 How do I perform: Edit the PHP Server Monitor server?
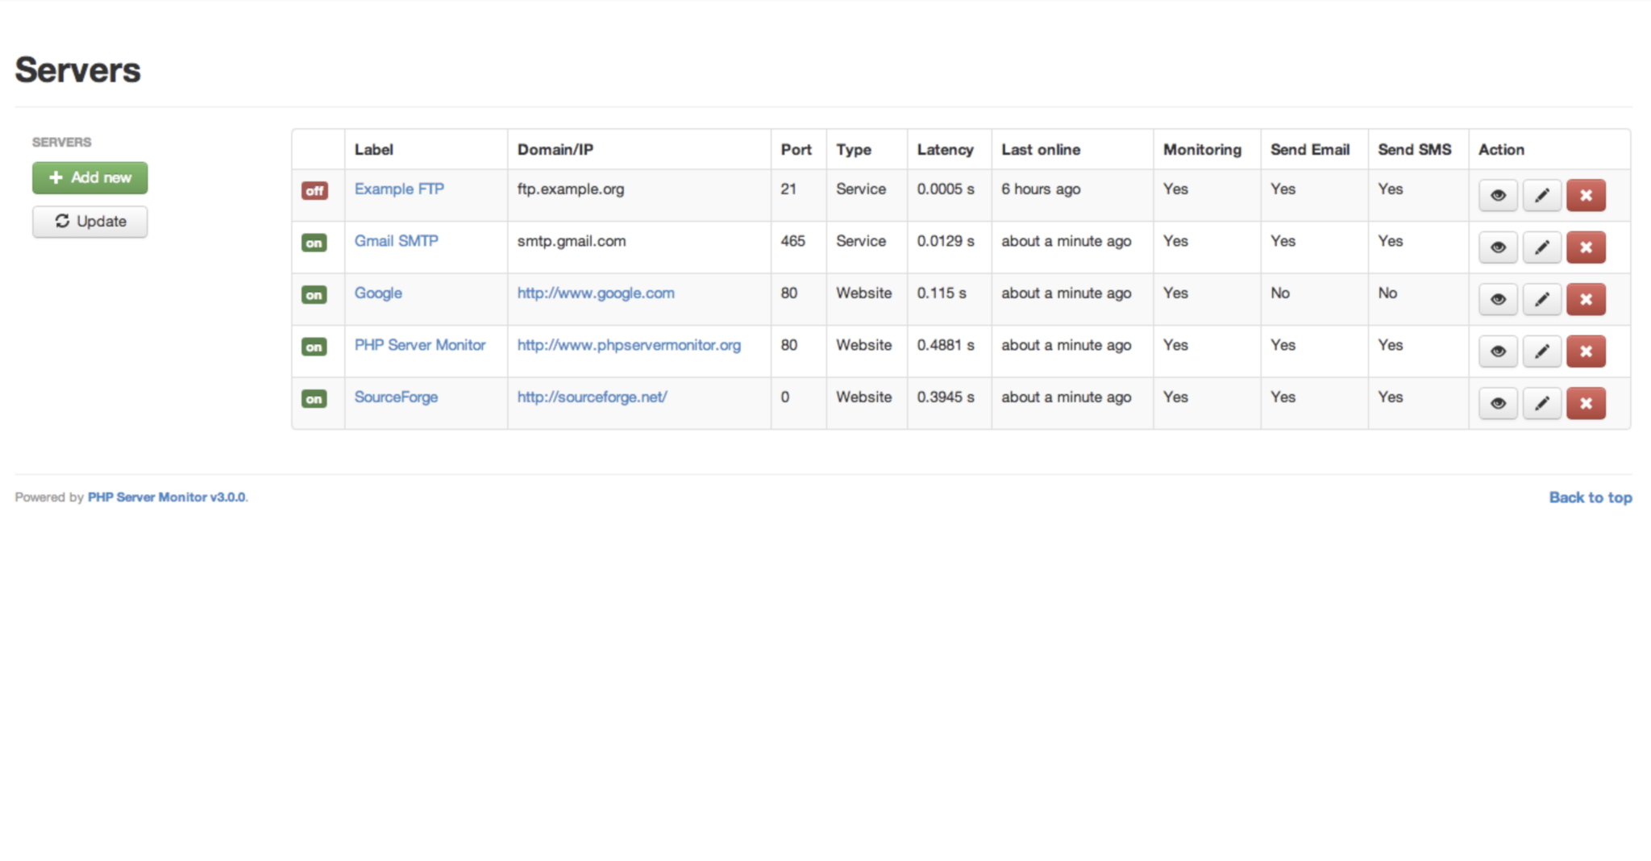click(x=1541, y=351)
